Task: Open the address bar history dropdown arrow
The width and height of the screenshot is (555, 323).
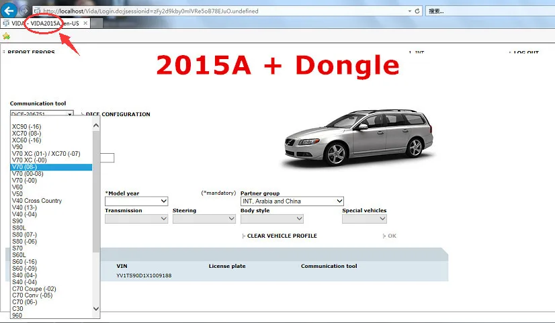Action: (x=409, y=11)
